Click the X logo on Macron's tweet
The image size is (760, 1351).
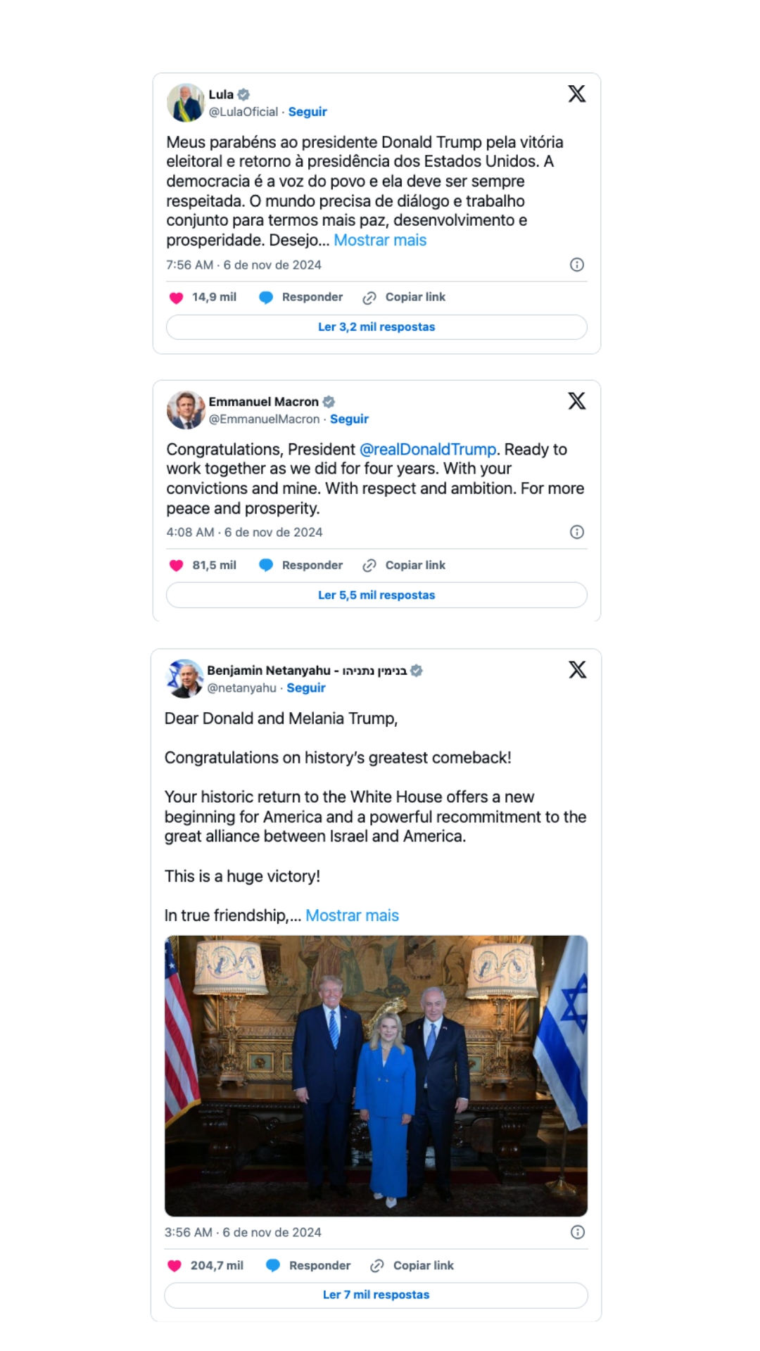(x=576, y=401)
